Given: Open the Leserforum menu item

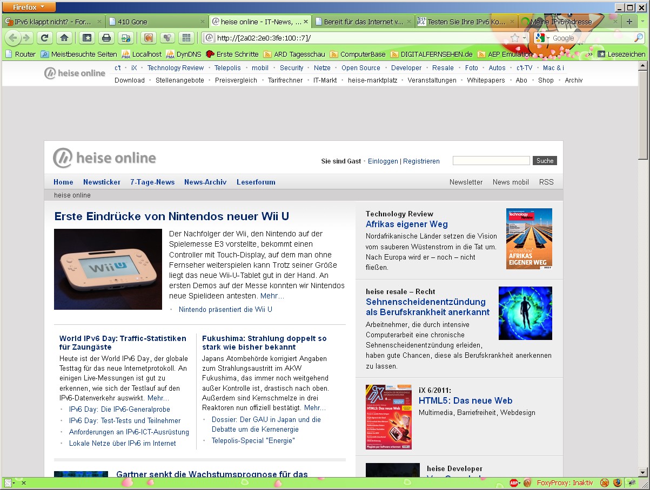Looking at the screenshot, I should point(256,182).
